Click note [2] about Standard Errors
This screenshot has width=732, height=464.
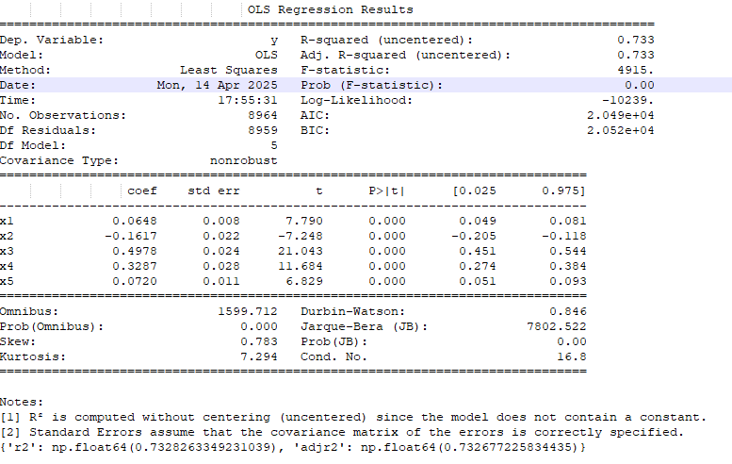click(x=342, y=432)
